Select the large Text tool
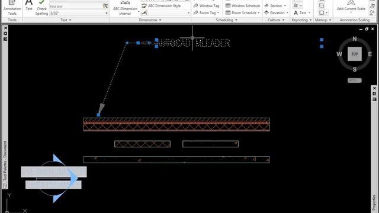Screen dimensions: 379x213 point(29,6)
